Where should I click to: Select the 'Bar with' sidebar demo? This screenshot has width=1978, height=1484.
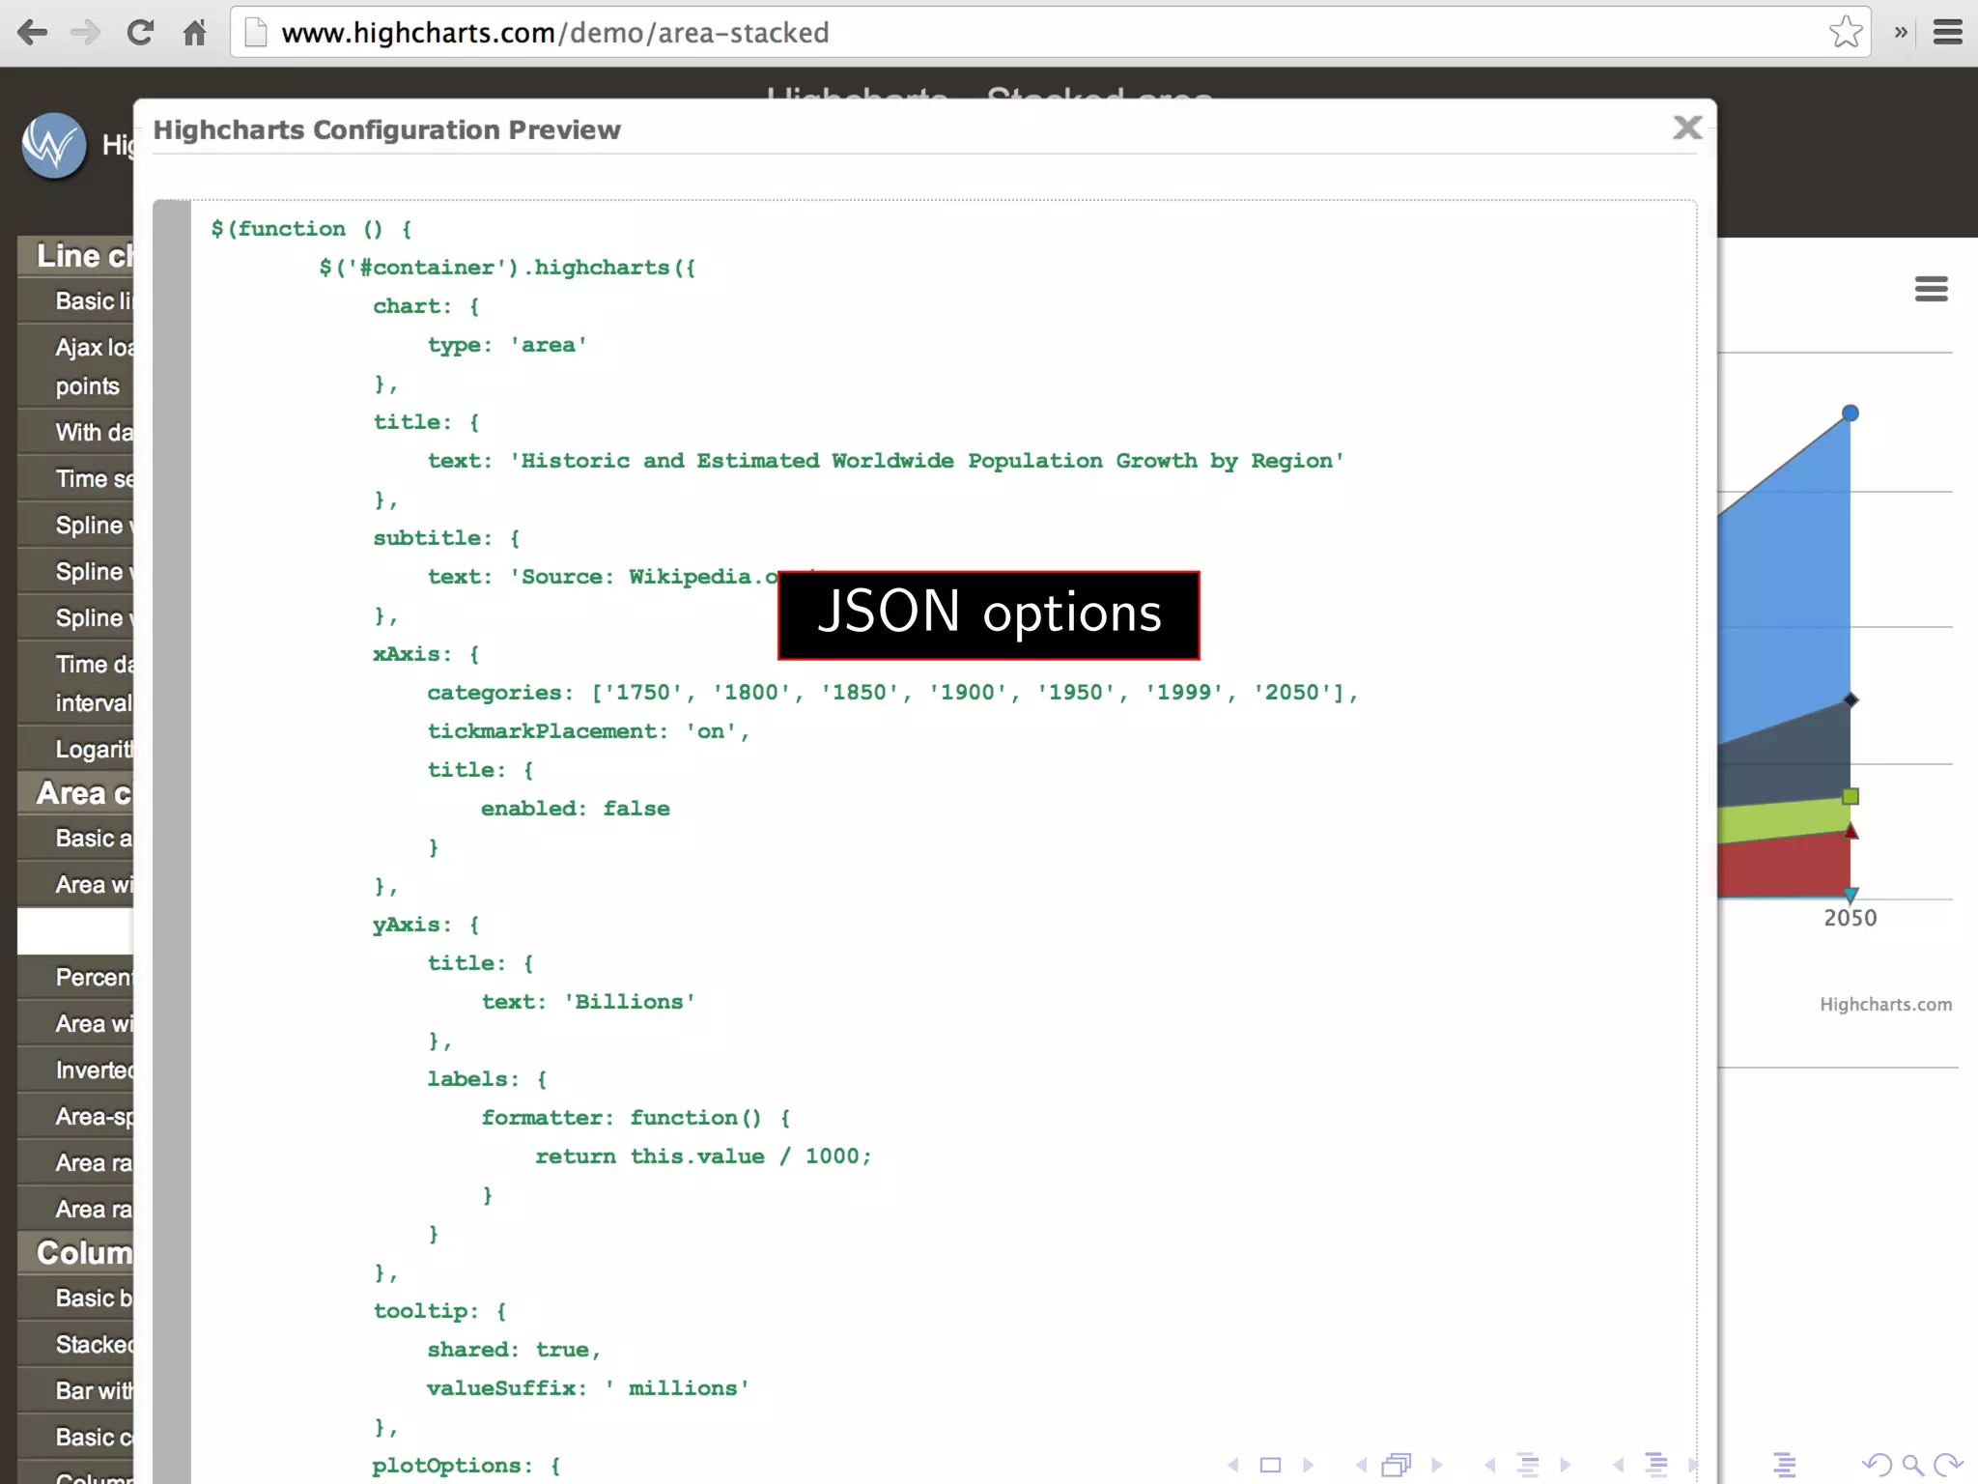coord(76,1390)
